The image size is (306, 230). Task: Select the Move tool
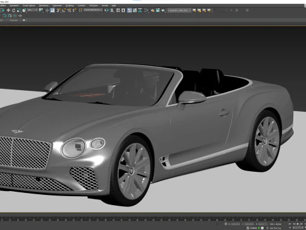click(8, 10)
